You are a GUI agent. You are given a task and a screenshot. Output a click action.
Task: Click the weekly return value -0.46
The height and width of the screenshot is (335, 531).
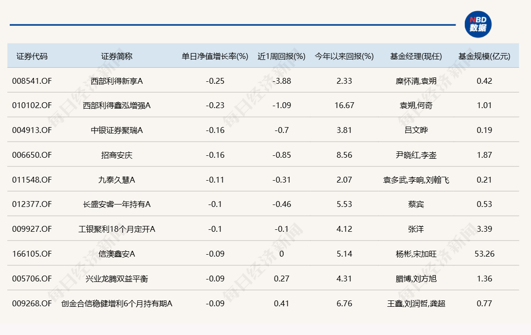pos(281,204)
